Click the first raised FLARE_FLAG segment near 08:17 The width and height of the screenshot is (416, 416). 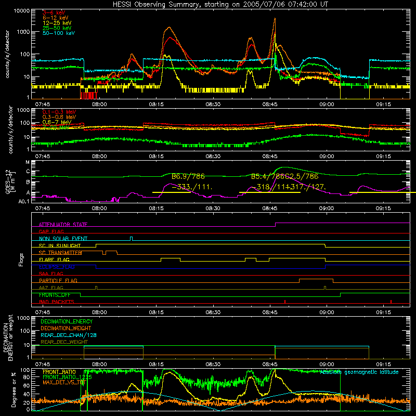(x=171, y=258)
